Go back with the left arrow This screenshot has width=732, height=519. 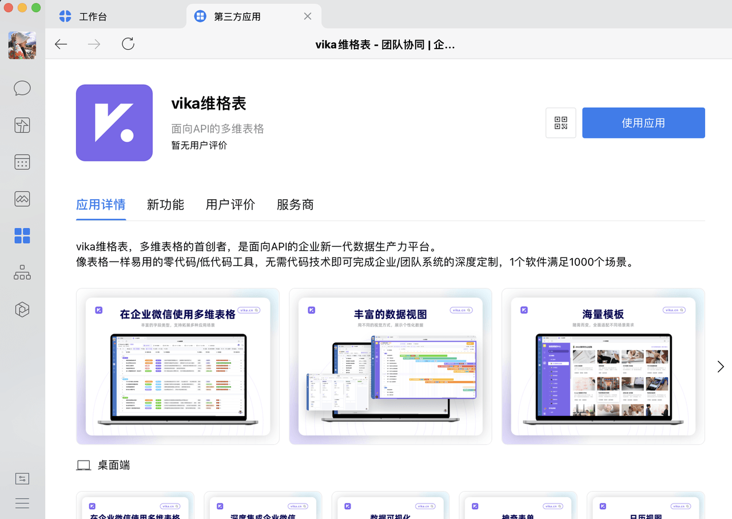[61, 44]
